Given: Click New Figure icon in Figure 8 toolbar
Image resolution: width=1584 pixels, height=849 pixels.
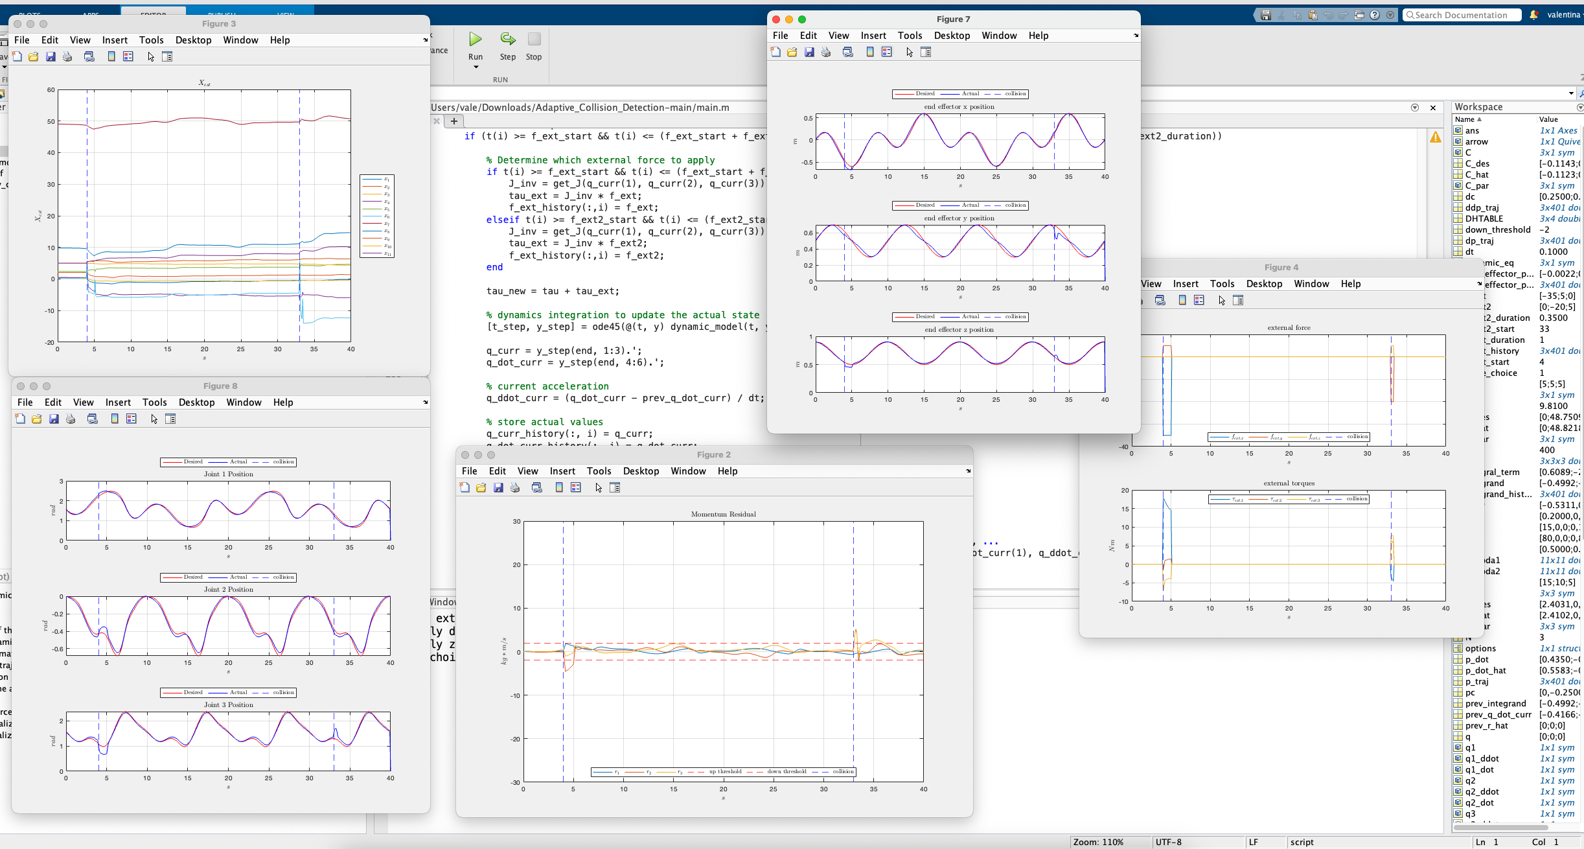Looking at the screenshot, I should [x=20, y=419].
